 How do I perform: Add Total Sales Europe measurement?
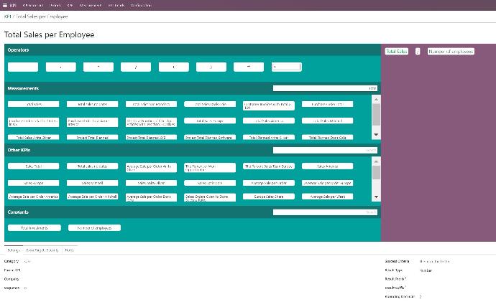click(210, 121)
